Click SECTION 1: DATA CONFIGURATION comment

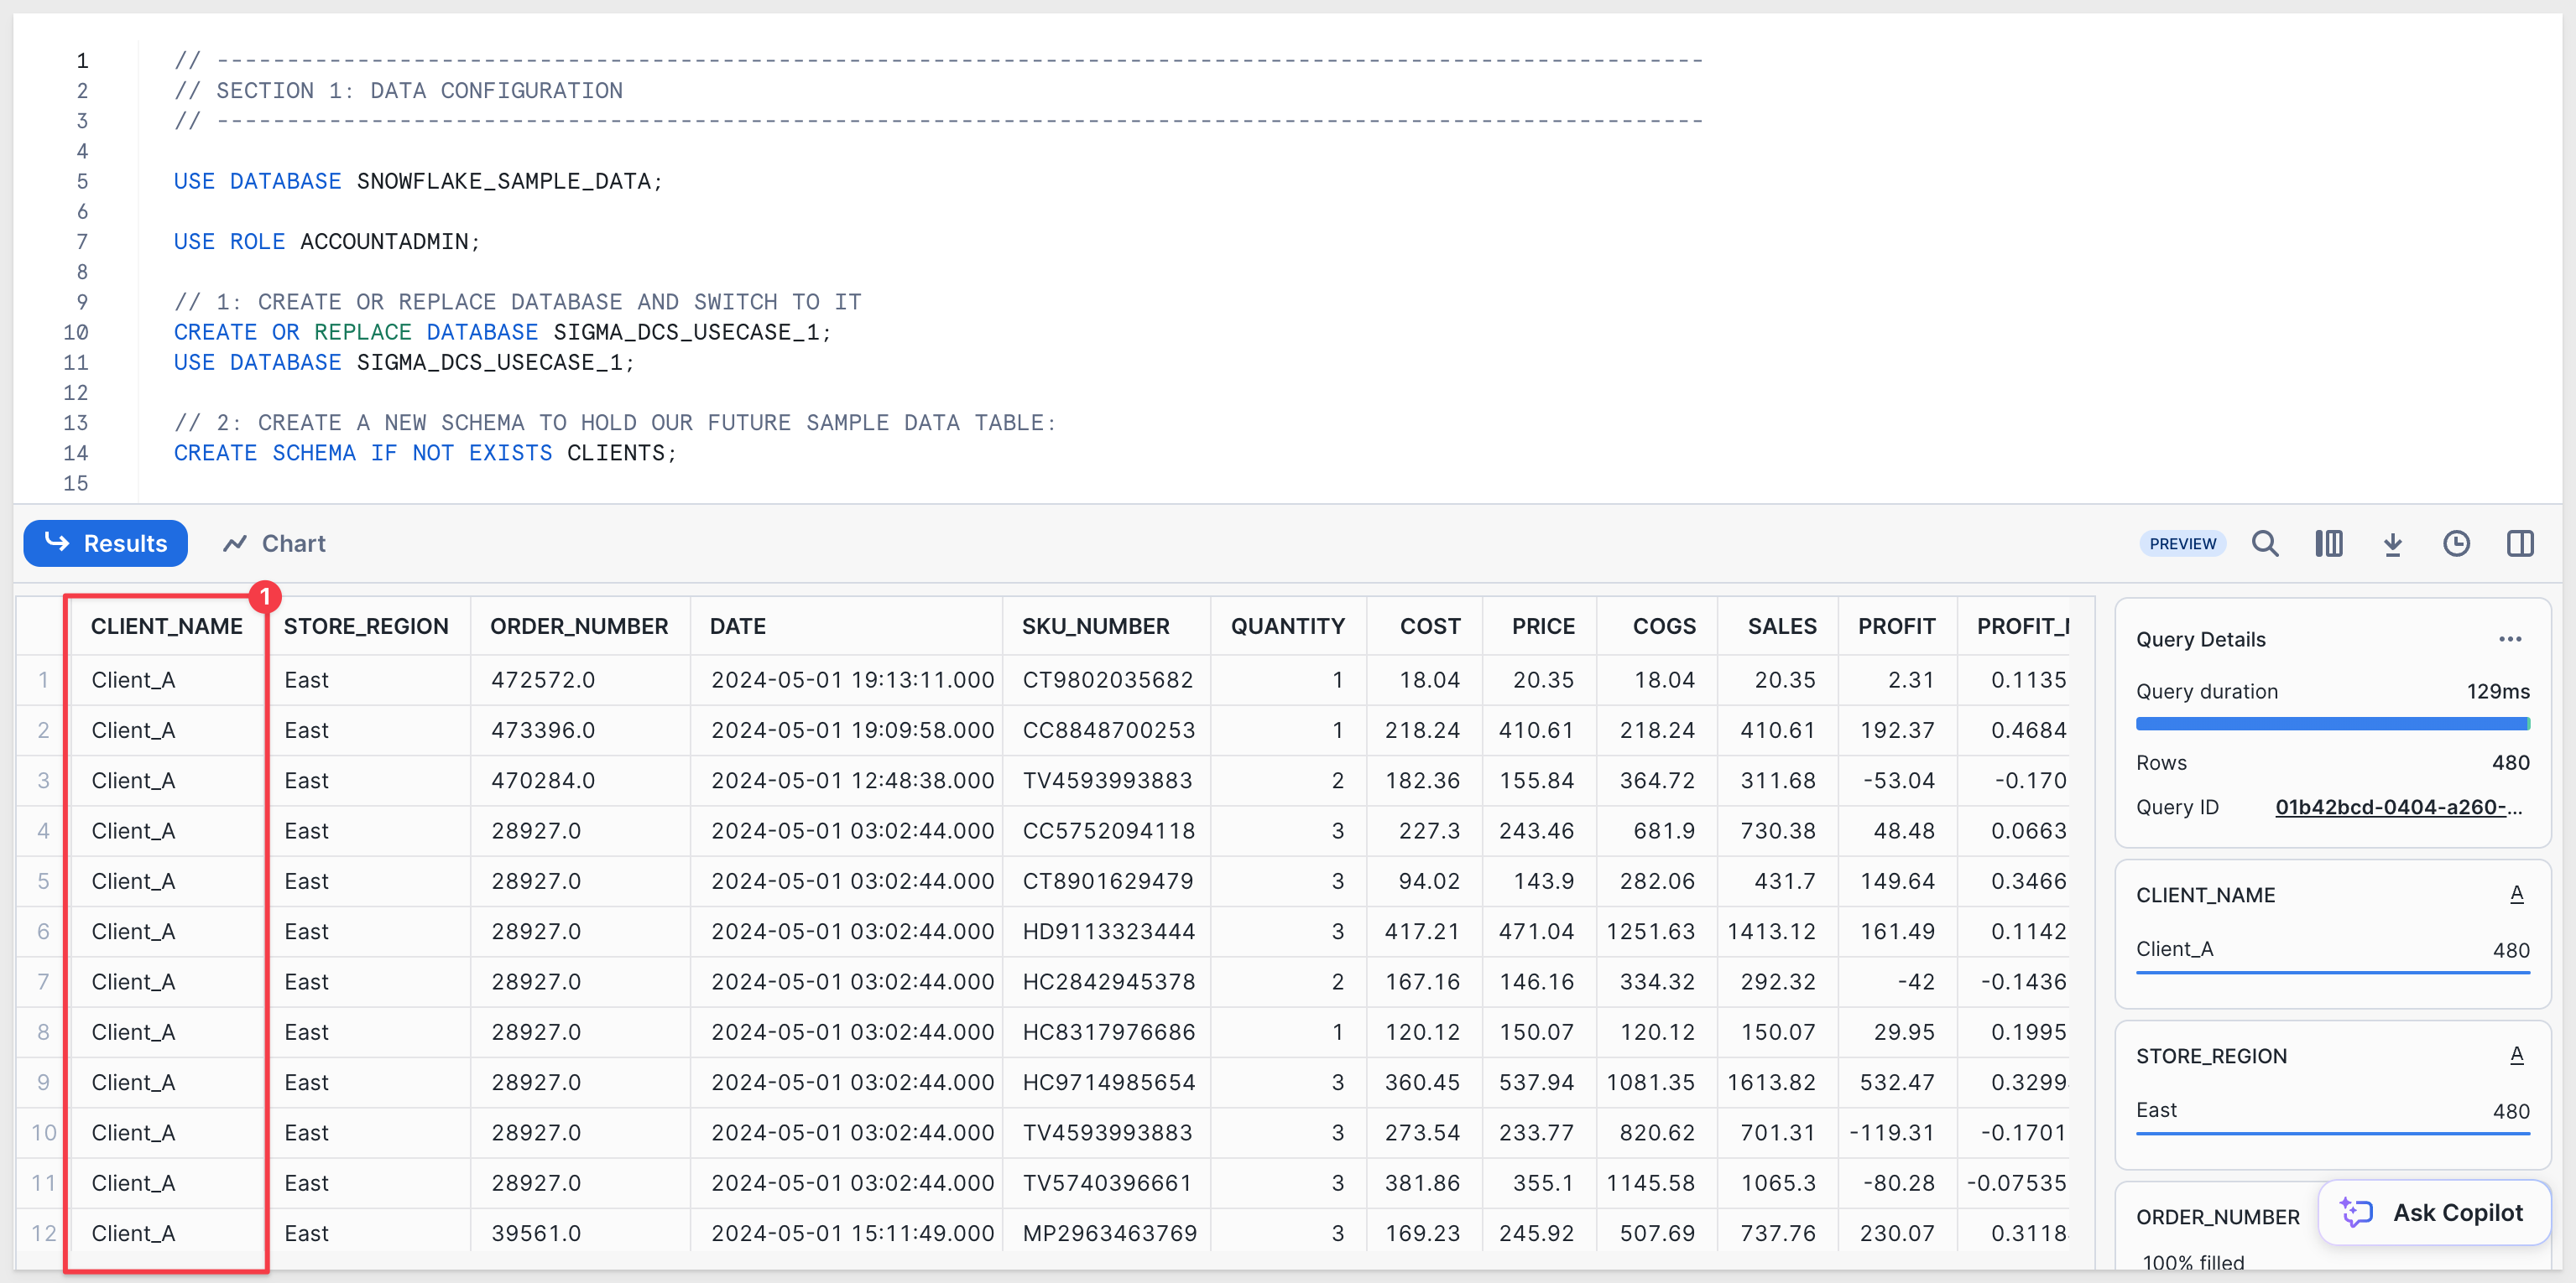tap(398, 91)
